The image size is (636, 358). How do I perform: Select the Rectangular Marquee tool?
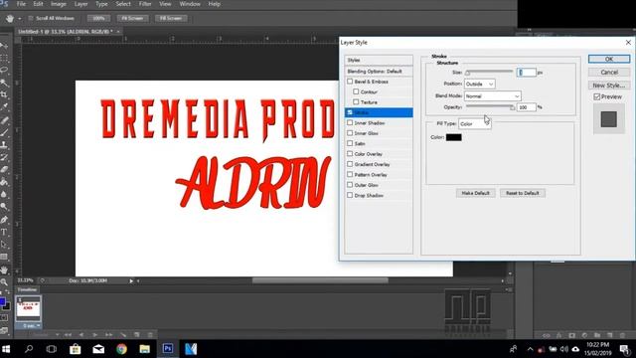pyautogui.click(x=4, y=58)
